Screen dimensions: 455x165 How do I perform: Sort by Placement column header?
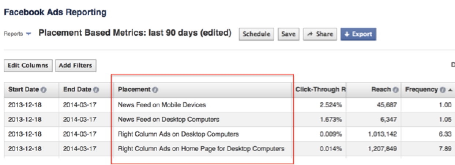click(x=203, y=90)
